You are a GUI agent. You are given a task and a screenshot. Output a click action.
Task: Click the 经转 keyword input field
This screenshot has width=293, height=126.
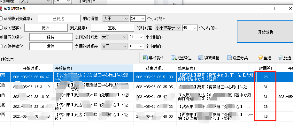(51, 37)
